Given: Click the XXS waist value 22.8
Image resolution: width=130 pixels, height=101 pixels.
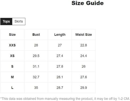Looking at the screenshot, I should [x=84, y=45].
